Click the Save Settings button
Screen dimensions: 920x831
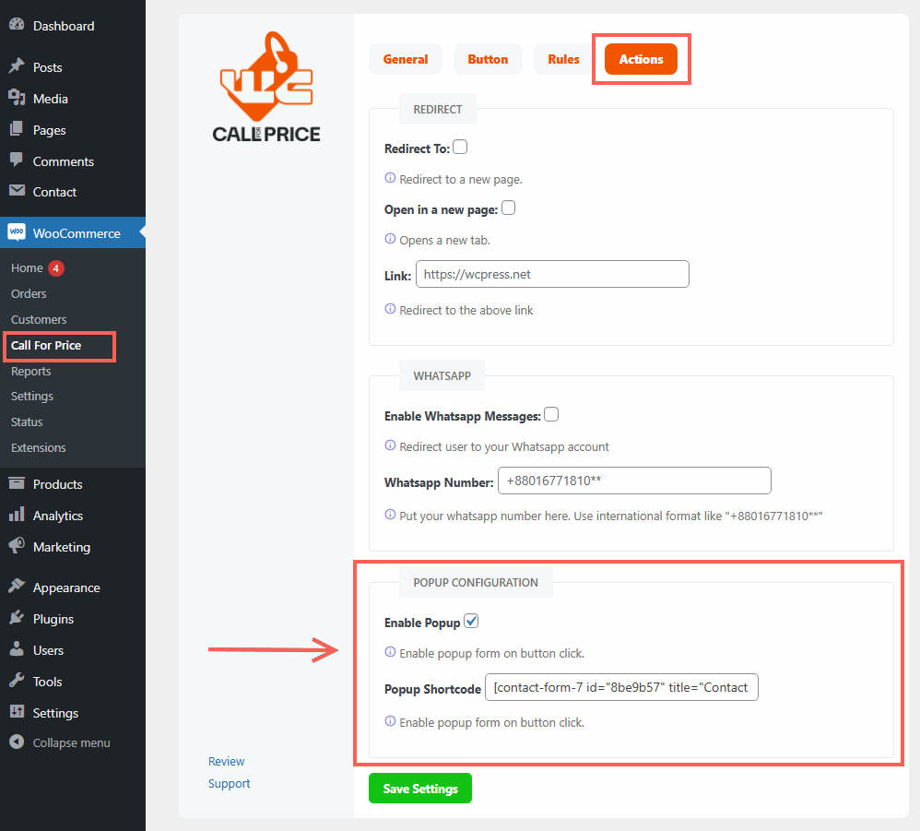(x=420, y=789)
